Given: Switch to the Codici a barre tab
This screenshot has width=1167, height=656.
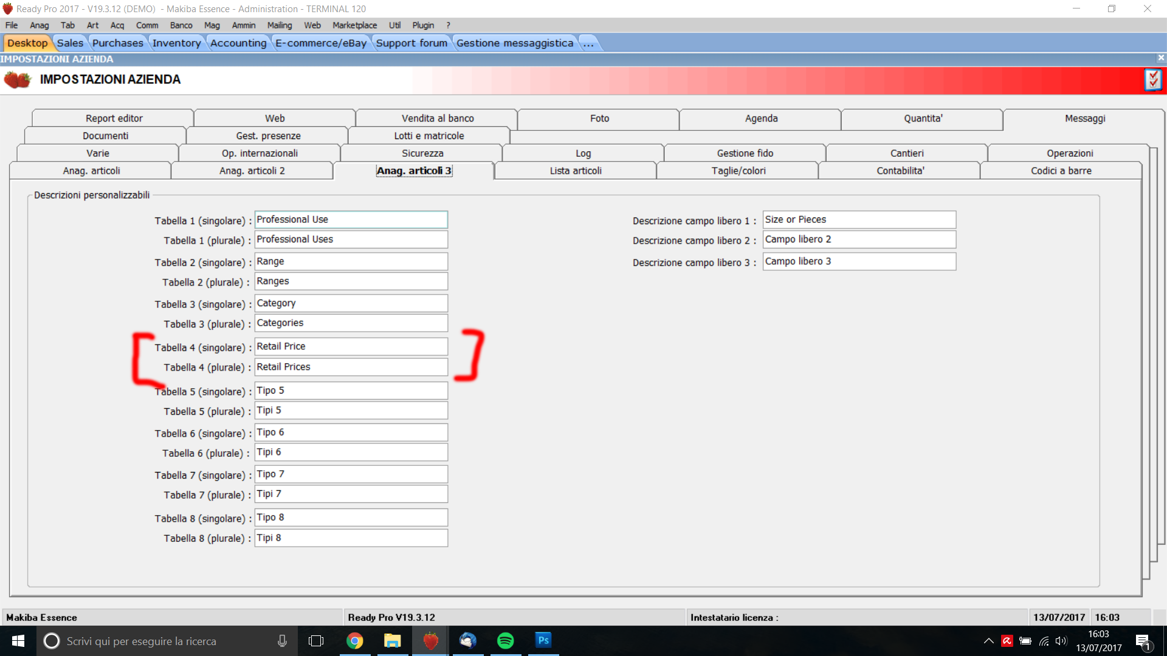Looking at the screenshot, I should pos(1061,171).
